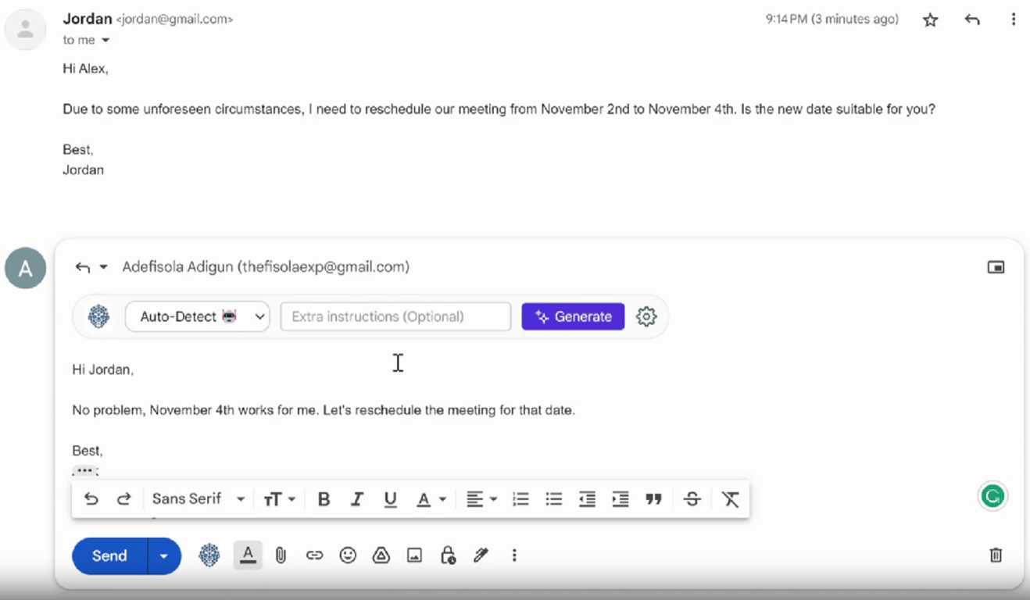Click the reply arrow in email header

pos(972,20)
